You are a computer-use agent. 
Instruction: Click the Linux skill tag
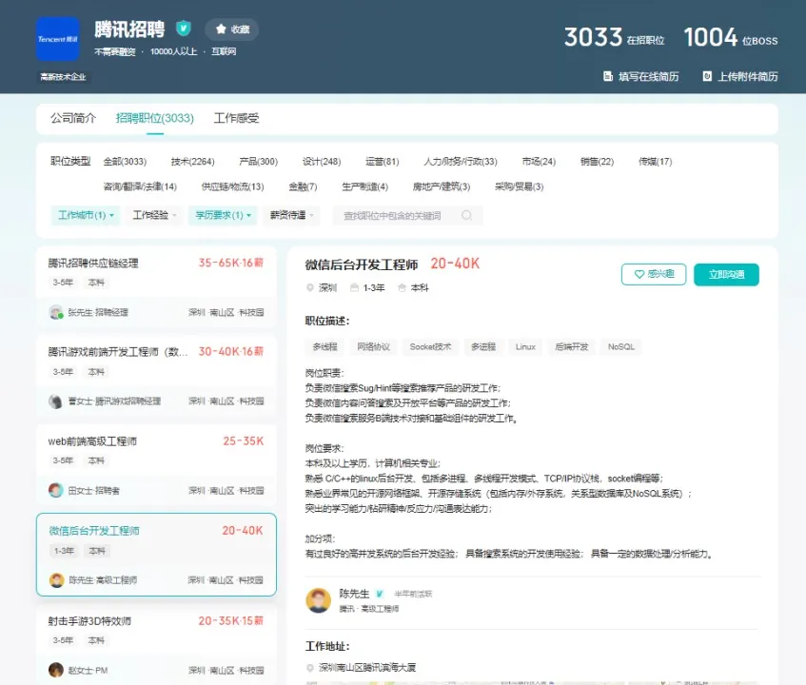click(x=525, y=347)
